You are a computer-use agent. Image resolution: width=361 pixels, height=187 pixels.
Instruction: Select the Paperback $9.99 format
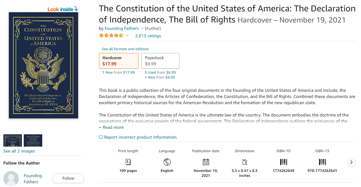160,61
